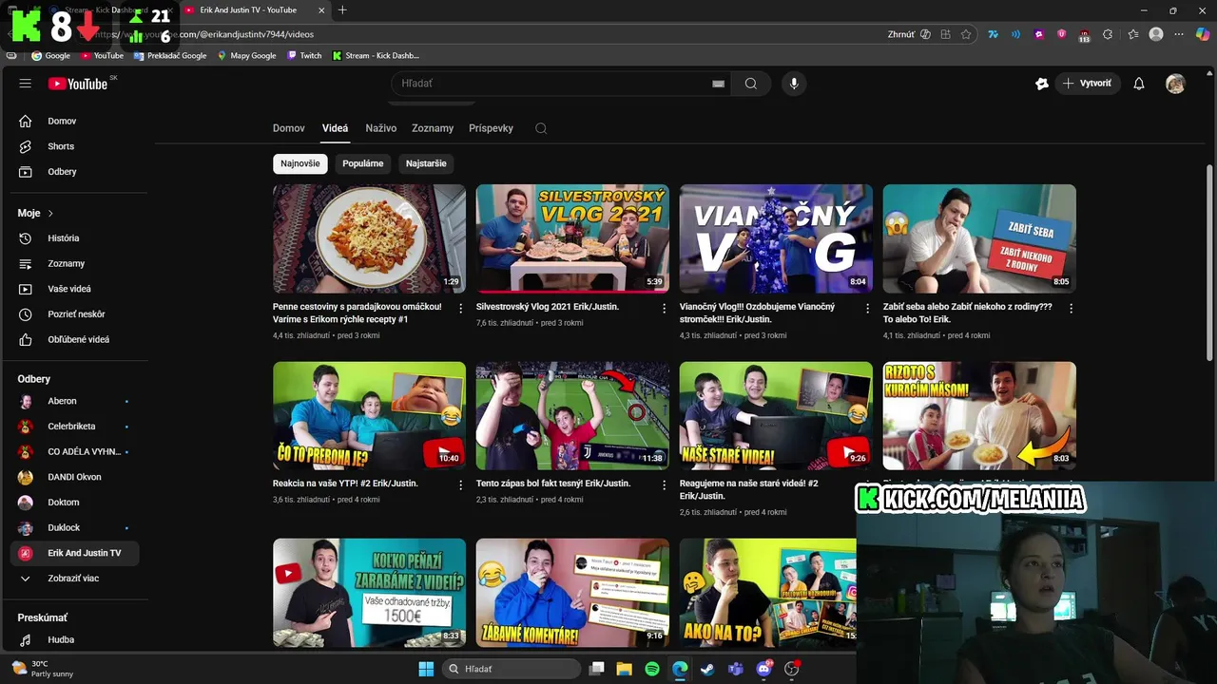Screen dimensions: 1217x684
Task: Open the YouTube hamburger guide menu
Action: (x=26, y=84)
